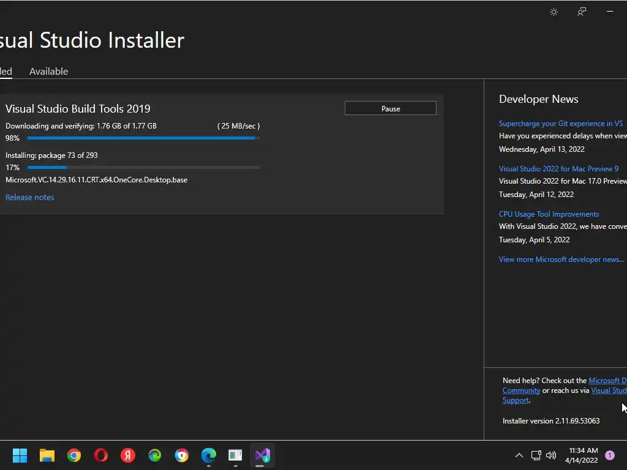Open CPU Usage Tool Improvements article
627x470 pixels.
549,214
